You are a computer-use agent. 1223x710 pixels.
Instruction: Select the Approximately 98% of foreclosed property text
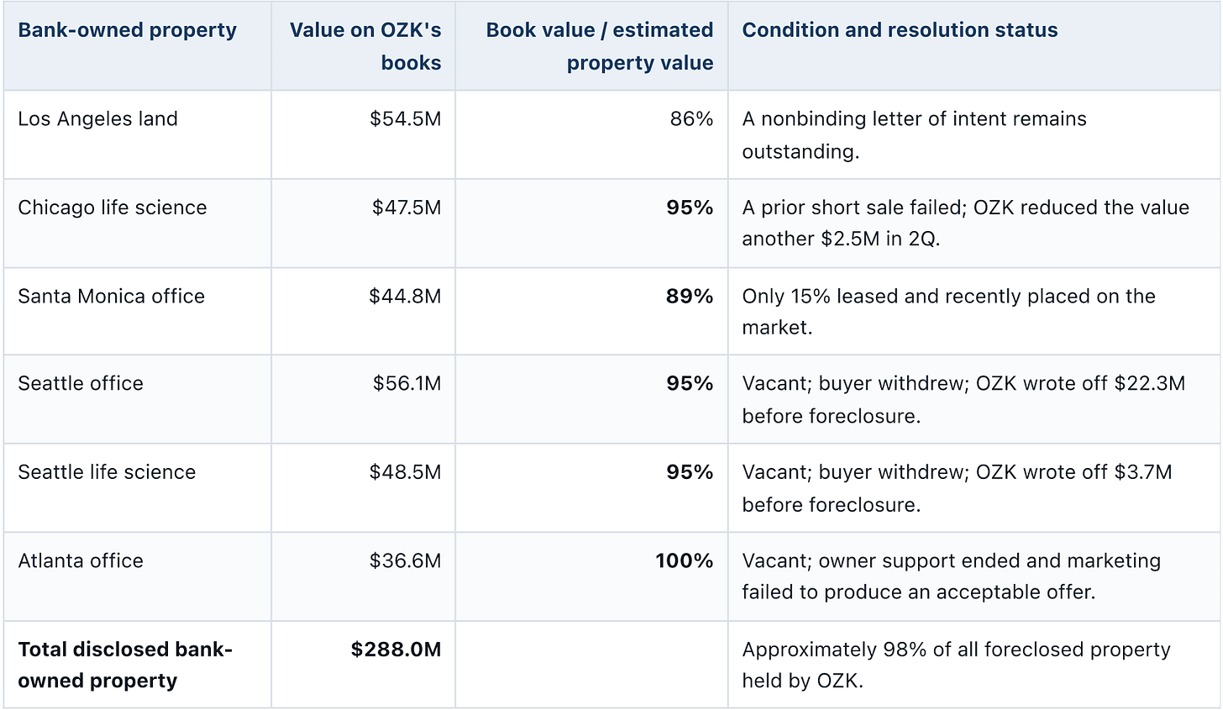pyautogui.click(x=956, y=665)
